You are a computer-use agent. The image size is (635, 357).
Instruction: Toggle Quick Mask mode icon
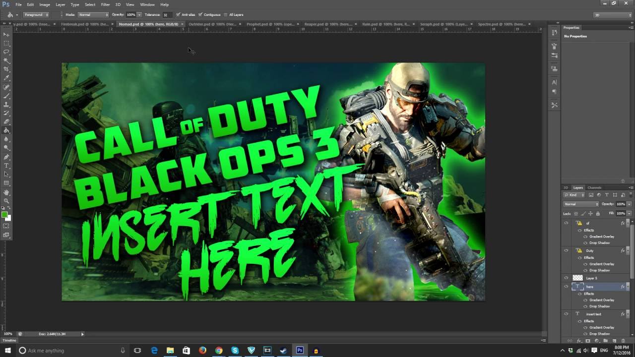(x=6, y=226)
